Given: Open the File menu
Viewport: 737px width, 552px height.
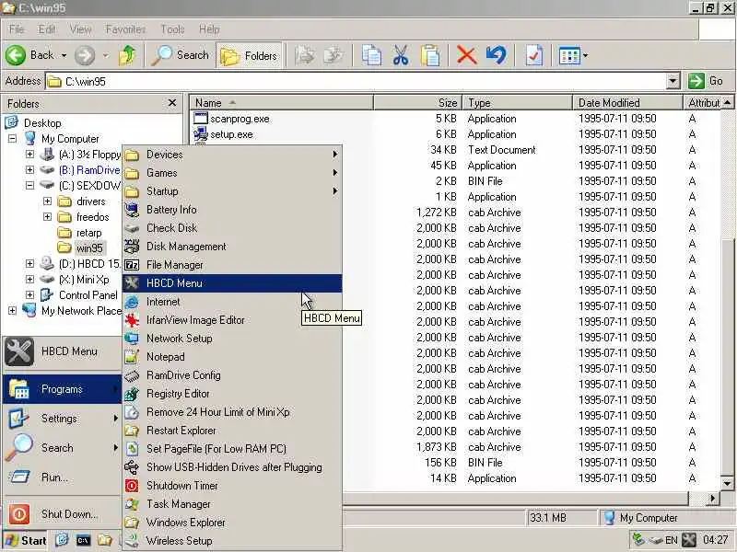Looking at the screenshot, I should pos(17,29).
